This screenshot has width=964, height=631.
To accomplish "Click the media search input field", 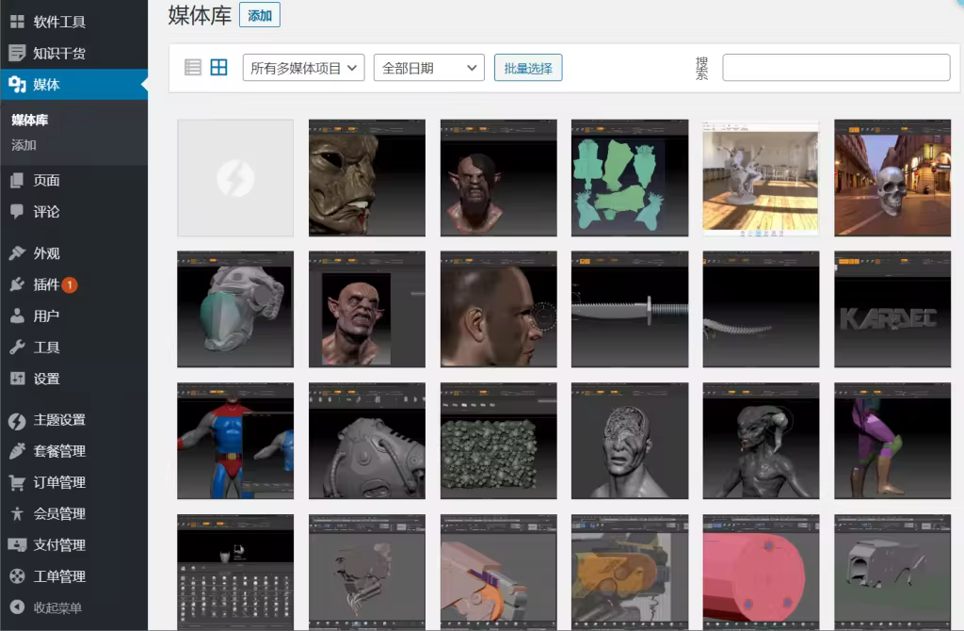I will click(x=836, y=68).
